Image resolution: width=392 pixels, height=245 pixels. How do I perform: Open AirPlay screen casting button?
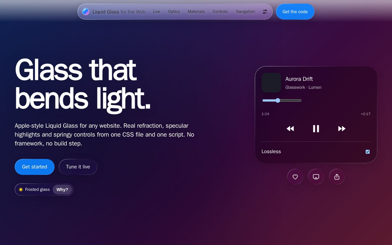click(316, 177)
